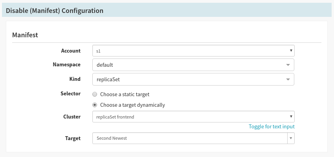Viewport: 334px width, 157px height.
Task: Click the Manifest section heading
Action: coord(25,35)
